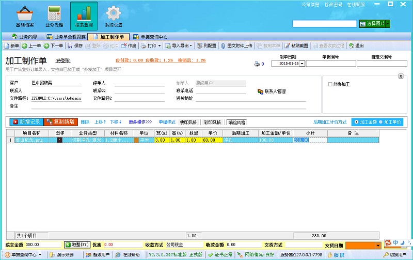Open the 业务处理 calculator icon
The image size is (413, 260).
pos(54,13)
